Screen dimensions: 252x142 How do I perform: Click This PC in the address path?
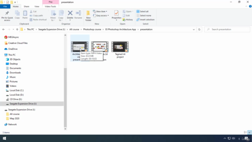tap(31, 30)
